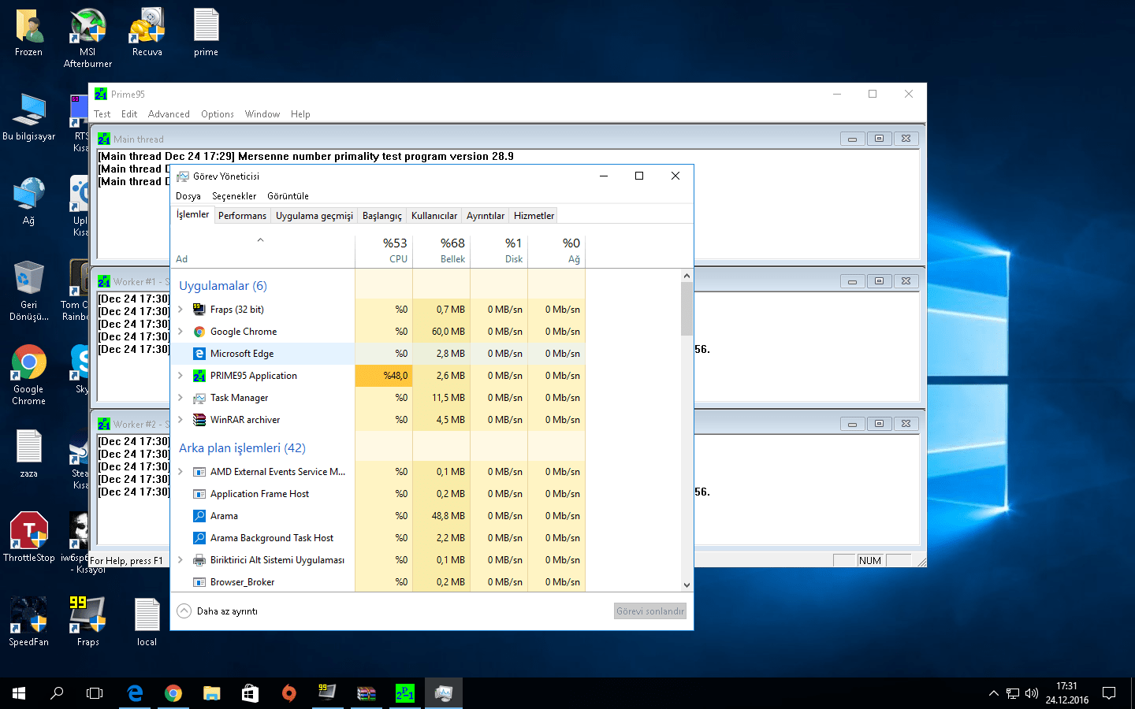Click Microsoft Edge taskbar icon
Image resolution: width=1135 pixels, height=709 pixels.
[135, 693]
